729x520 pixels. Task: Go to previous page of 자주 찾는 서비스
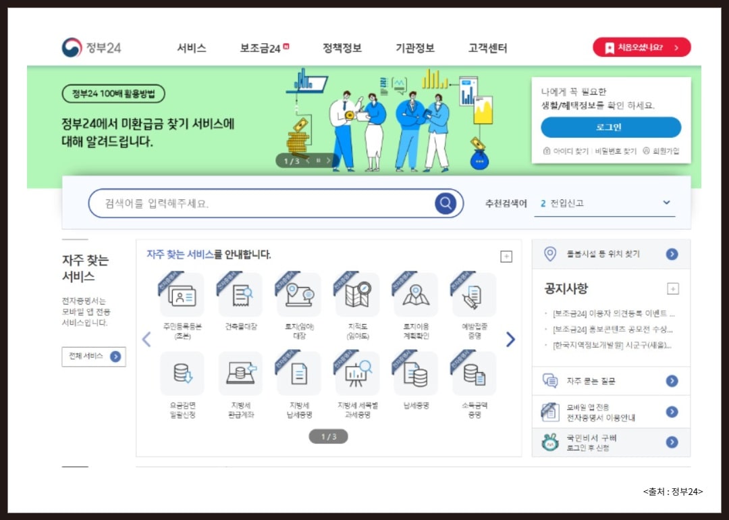146,339
